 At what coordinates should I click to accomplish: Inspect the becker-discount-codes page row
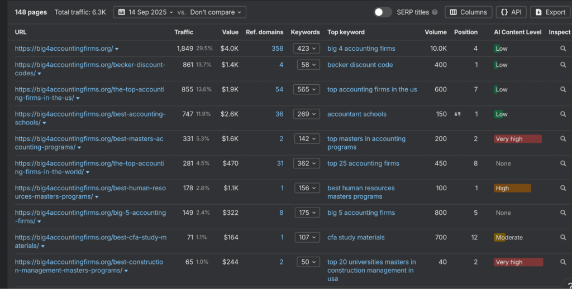[x=563, y=65]
